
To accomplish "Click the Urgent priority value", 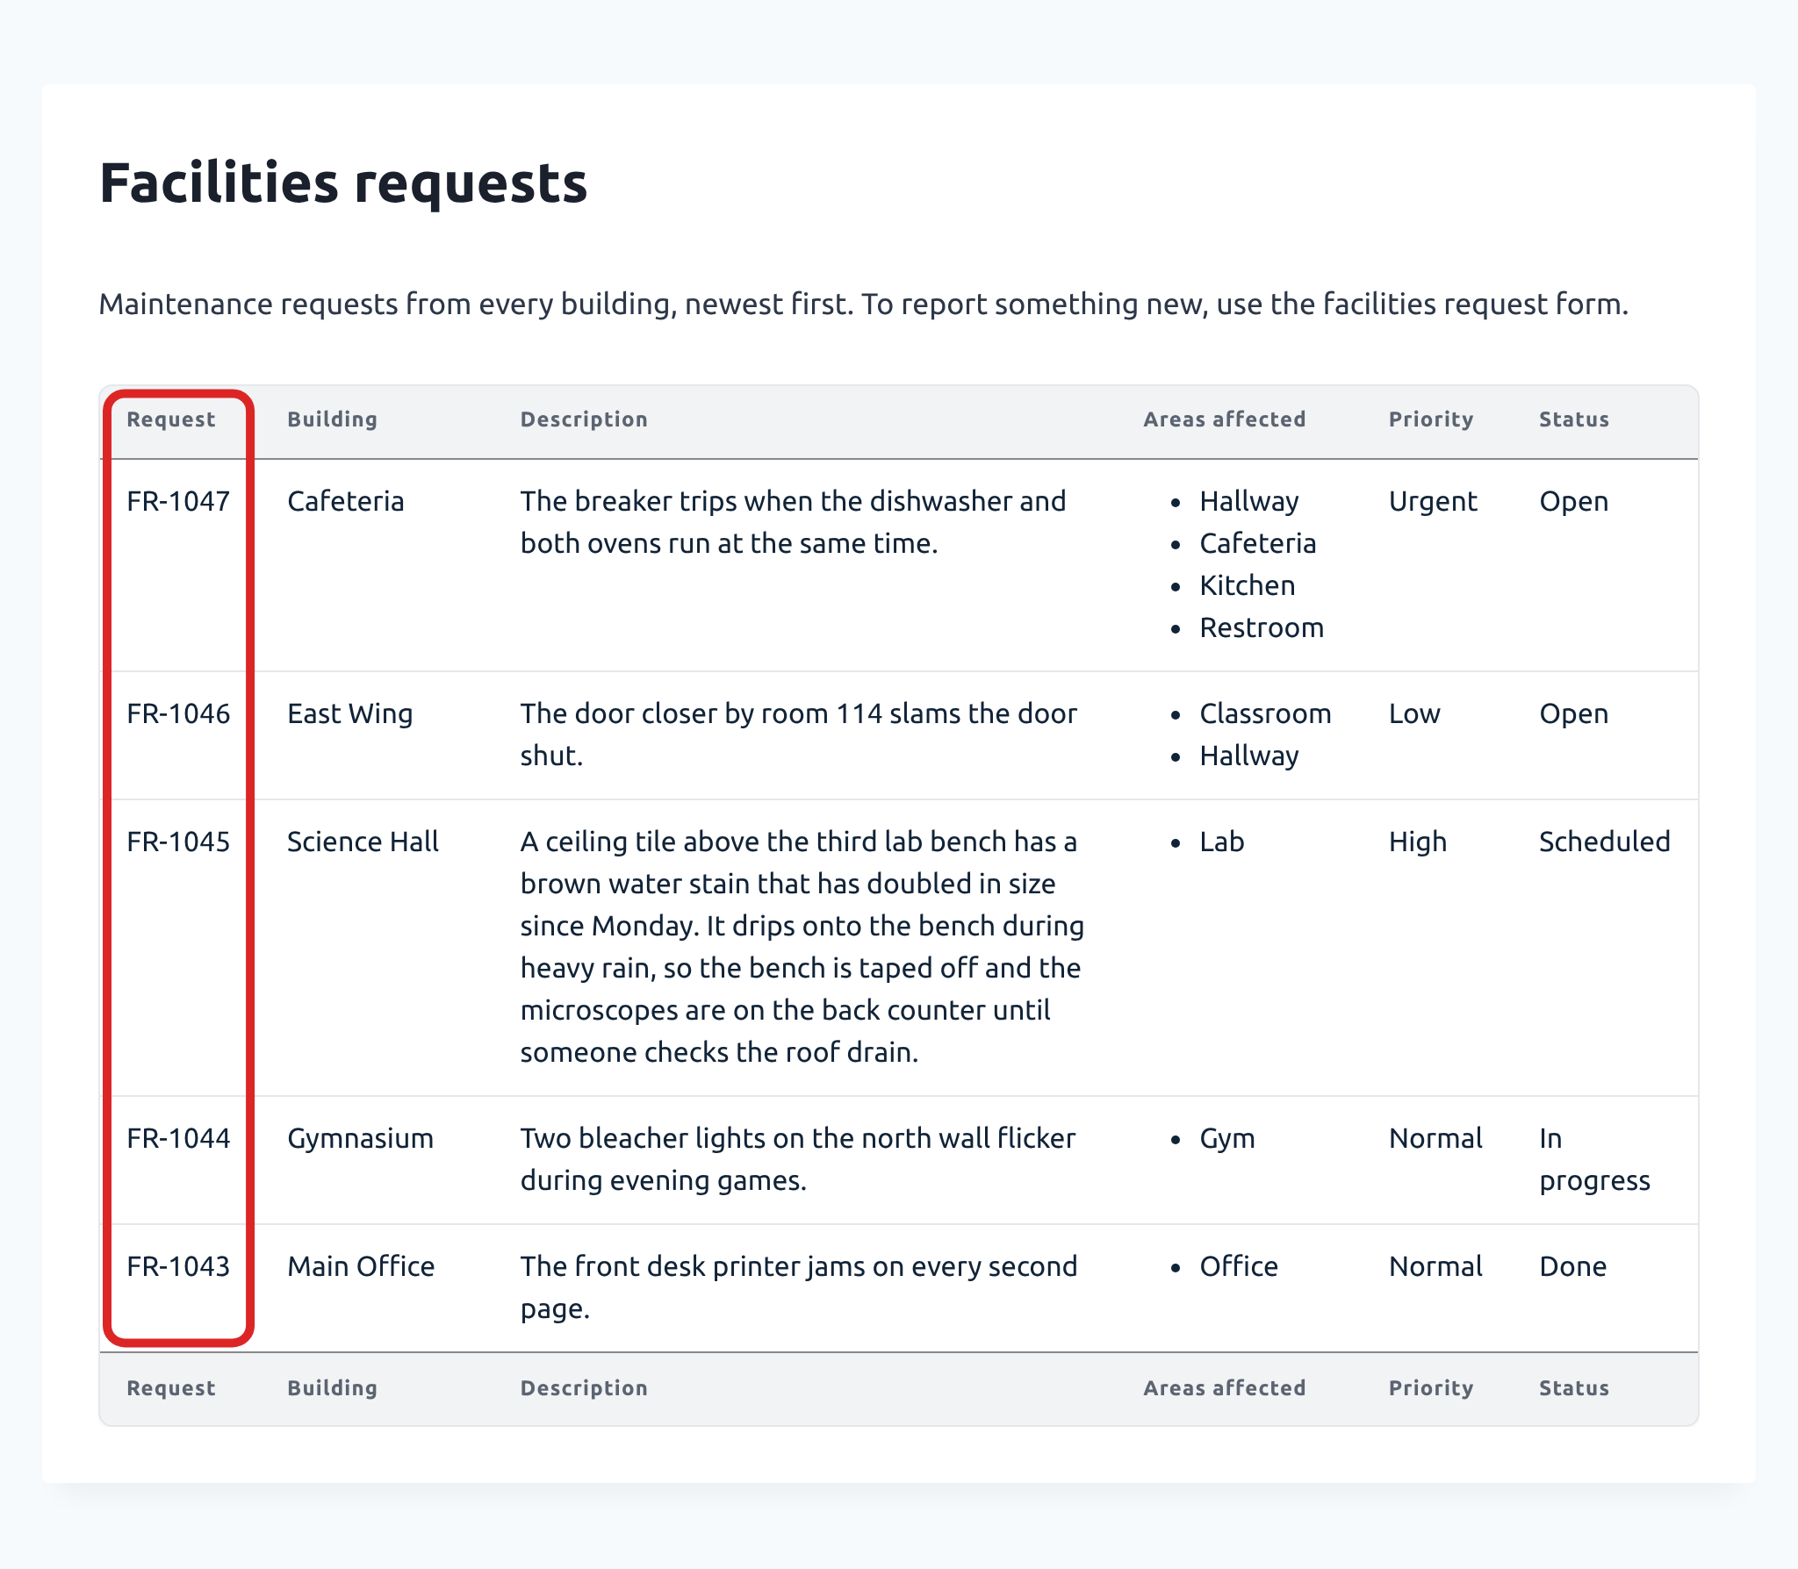I will tap(1433, 501).
